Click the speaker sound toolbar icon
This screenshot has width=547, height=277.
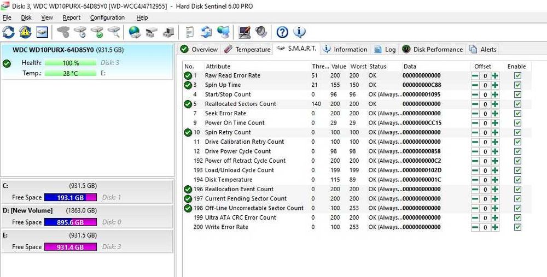click(261, 32)
